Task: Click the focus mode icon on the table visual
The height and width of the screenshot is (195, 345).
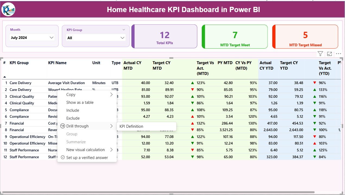Action: coord(329,53)
